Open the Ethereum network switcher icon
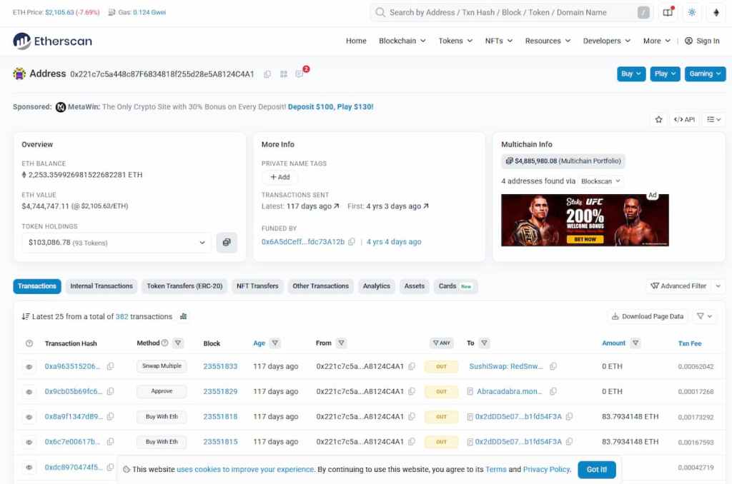The image size is (732, 484). pyautogui.click(x=718, y=12)
